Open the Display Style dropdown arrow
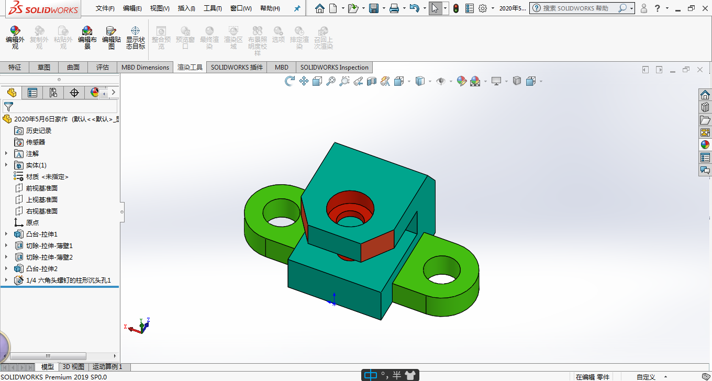The height and width of the screenshot is (381, 712). pyautogui.click(x=430, y=81)
